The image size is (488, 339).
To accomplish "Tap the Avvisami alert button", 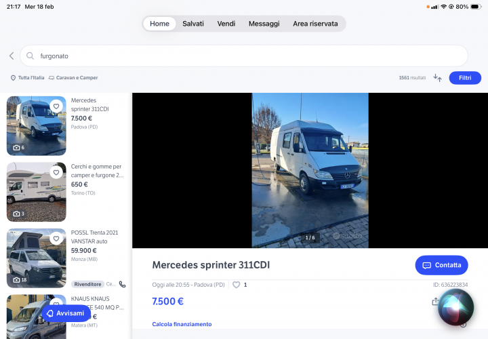I will coord(66,313).
